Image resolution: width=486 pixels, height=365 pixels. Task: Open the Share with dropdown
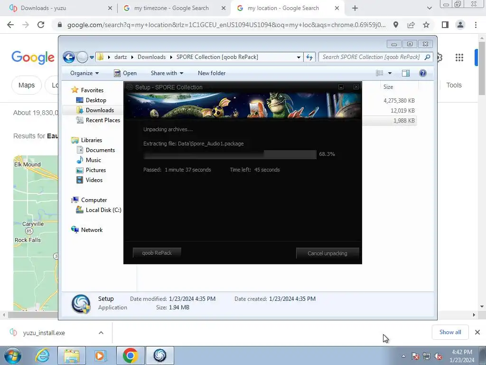pos(167,73)
